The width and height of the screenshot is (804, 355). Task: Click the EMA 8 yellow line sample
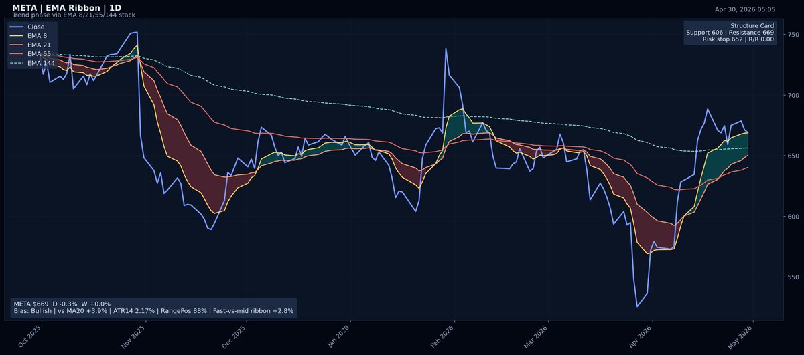[18, 36]
